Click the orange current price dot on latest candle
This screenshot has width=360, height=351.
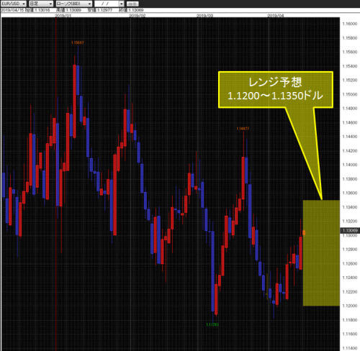tap(304, 232)
